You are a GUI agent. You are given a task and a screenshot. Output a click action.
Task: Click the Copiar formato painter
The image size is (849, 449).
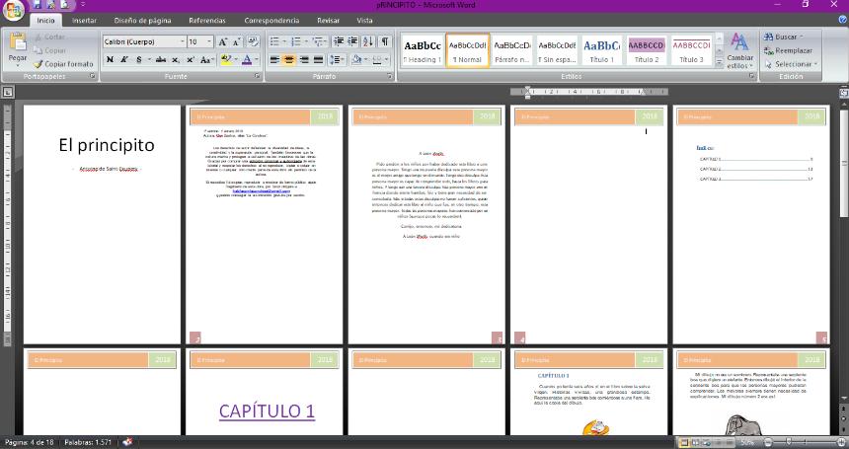[67, 63]
